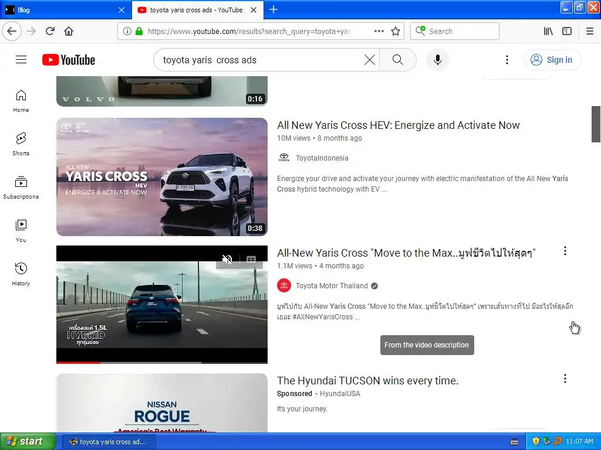The width and height of the screenshot is (601, 450).
Task: Open YouTube settings three-dot menu
Action: pos(507,60)
